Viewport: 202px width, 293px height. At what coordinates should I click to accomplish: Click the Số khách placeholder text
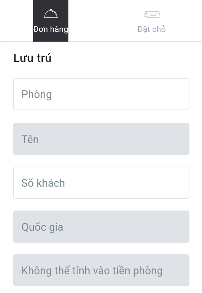[43, 183]
